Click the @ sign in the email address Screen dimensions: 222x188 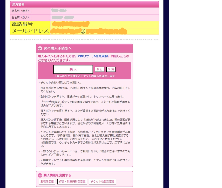pos(83,31)
